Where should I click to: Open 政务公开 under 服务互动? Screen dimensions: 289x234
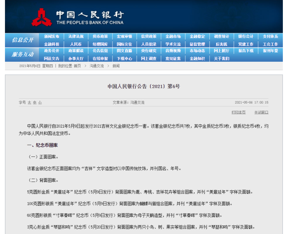tap(51, 51)
